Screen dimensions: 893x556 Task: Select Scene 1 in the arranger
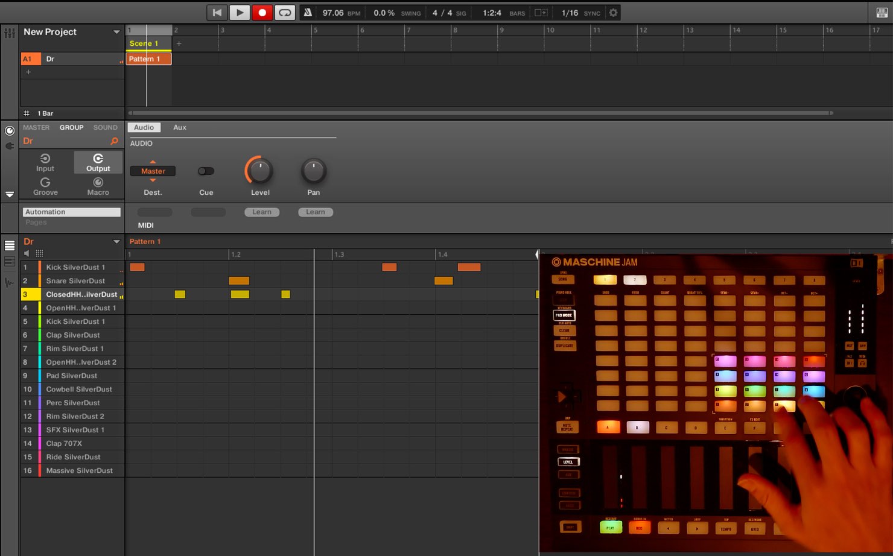[x=148, y=43]
